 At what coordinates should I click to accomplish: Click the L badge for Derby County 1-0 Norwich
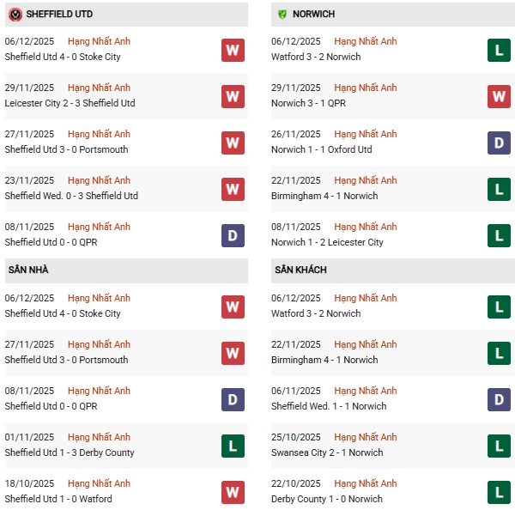pos(500,492)
